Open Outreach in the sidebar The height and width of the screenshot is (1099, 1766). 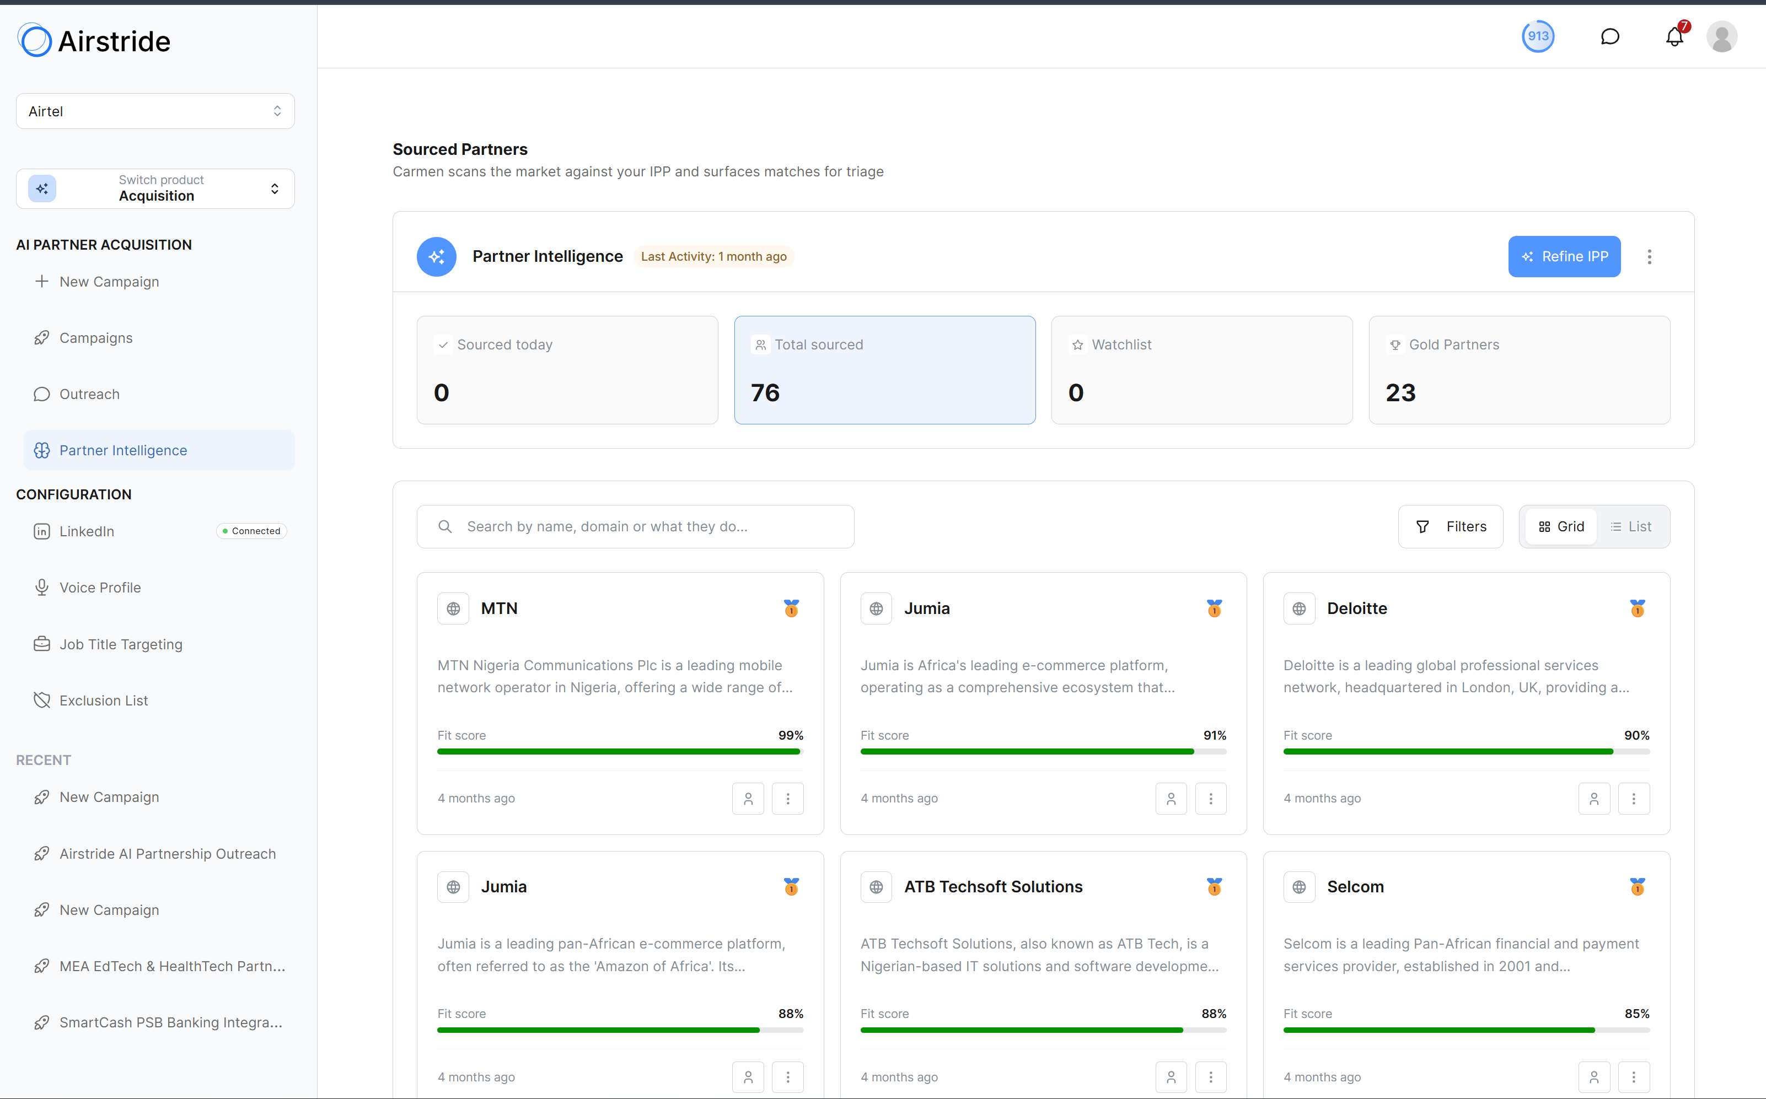point(158,394)
